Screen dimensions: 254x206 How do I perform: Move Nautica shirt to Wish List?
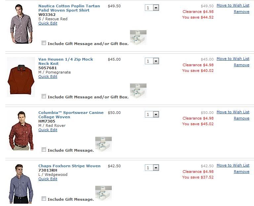(233, 5)
